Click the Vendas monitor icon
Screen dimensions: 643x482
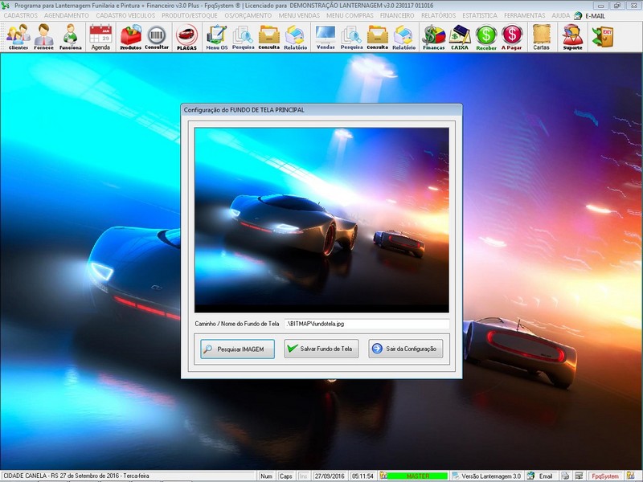pyautogui.click(x=326, y=36)
